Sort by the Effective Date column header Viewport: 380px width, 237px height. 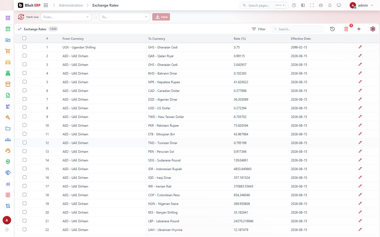coord(301,38)
